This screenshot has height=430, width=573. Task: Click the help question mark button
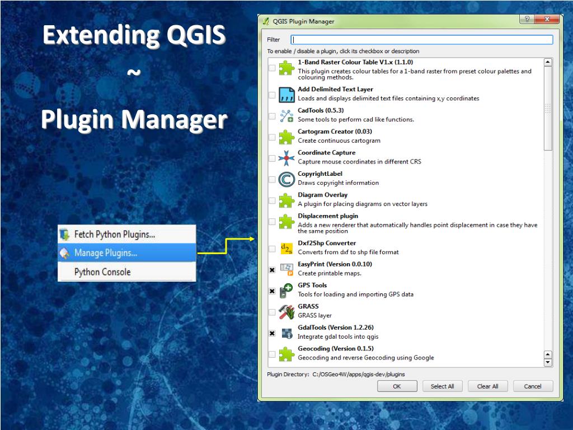[527, 20]
